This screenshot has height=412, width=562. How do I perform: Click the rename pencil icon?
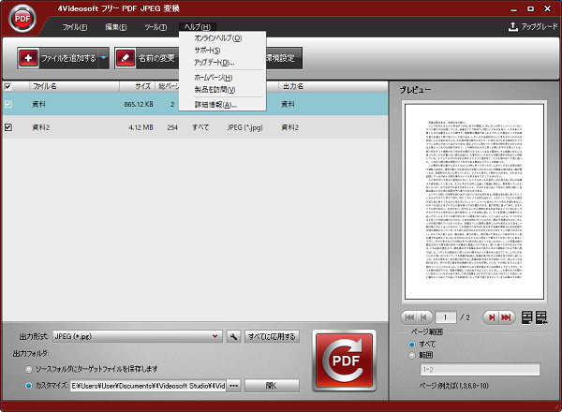click(126, 58)
